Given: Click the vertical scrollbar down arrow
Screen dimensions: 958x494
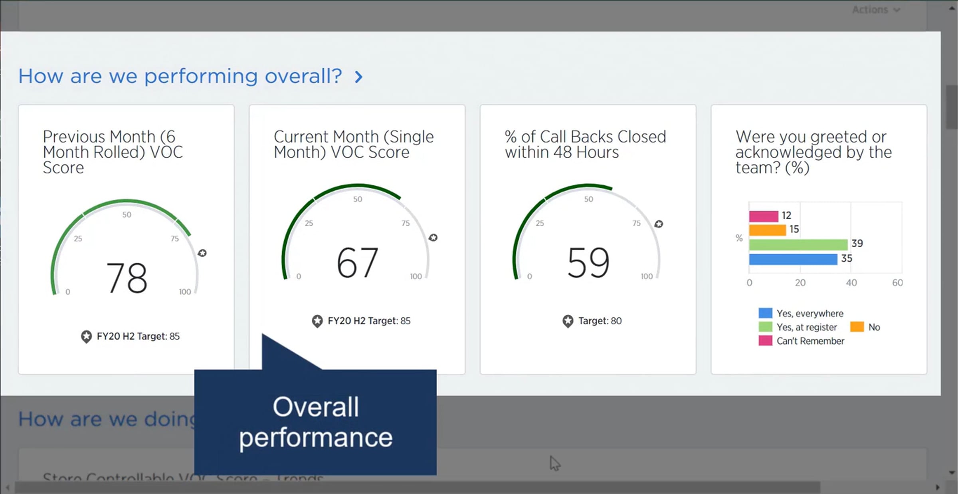Looking at the screenshot, I should coord(952,472).
